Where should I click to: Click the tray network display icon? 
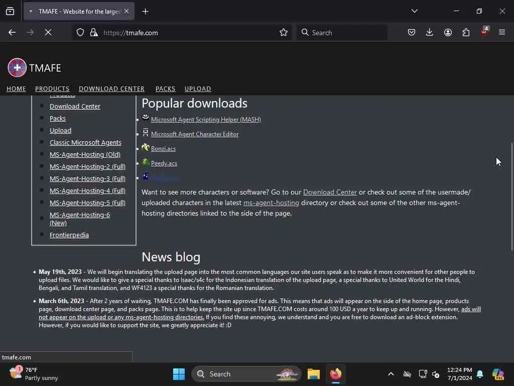click(x=423, y=374)
